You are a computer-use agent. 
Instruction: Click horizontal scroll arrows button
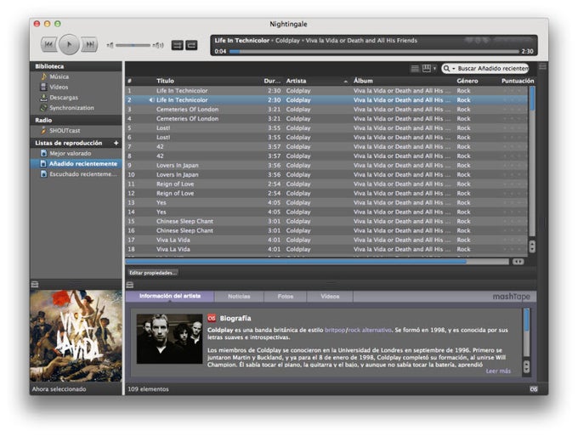tap(518, 261)
